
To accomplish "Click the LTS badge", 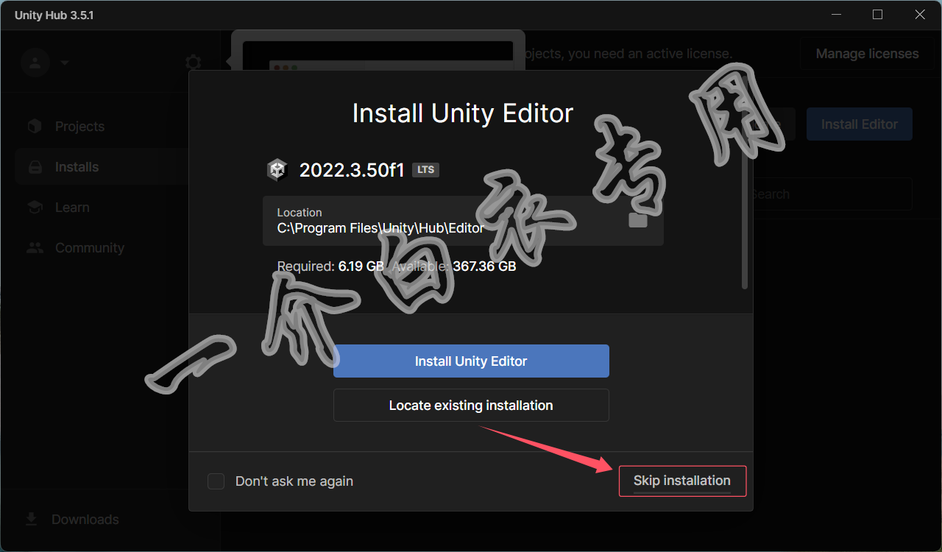I will click(425, 170).
